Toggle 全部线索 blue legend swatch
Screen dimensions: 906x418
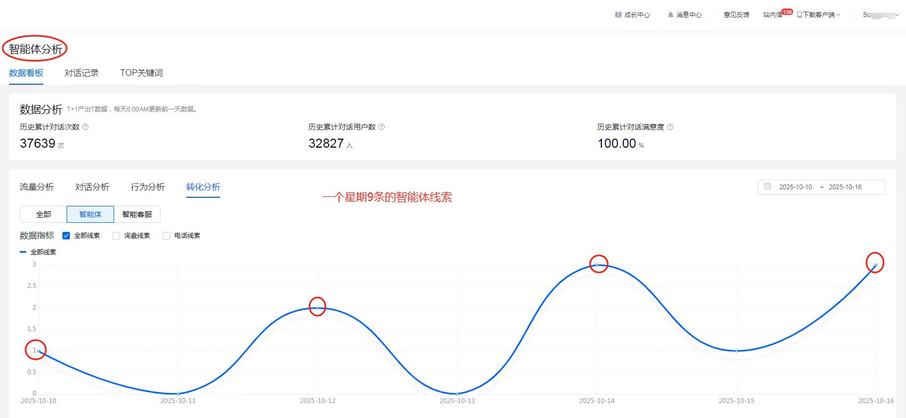(x=23, y=252)
